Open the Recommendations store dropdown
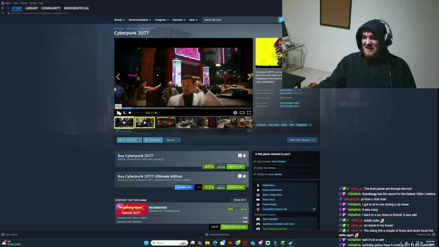 (x=140, y=20)
